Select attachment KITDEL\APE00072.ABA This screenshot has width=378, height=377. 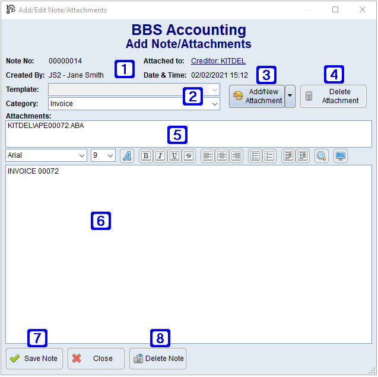[46, 126]
